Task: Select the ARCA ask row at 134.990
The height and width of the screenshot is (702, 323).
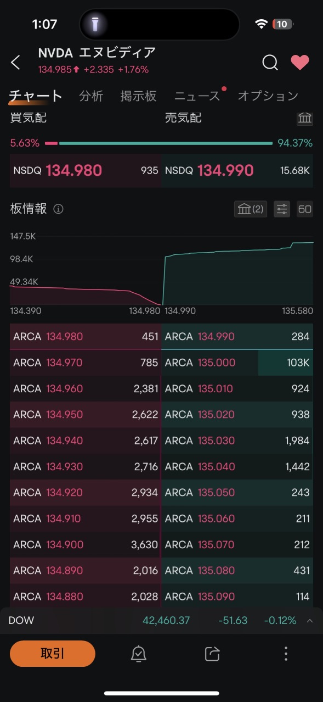Action: [237, 336]
